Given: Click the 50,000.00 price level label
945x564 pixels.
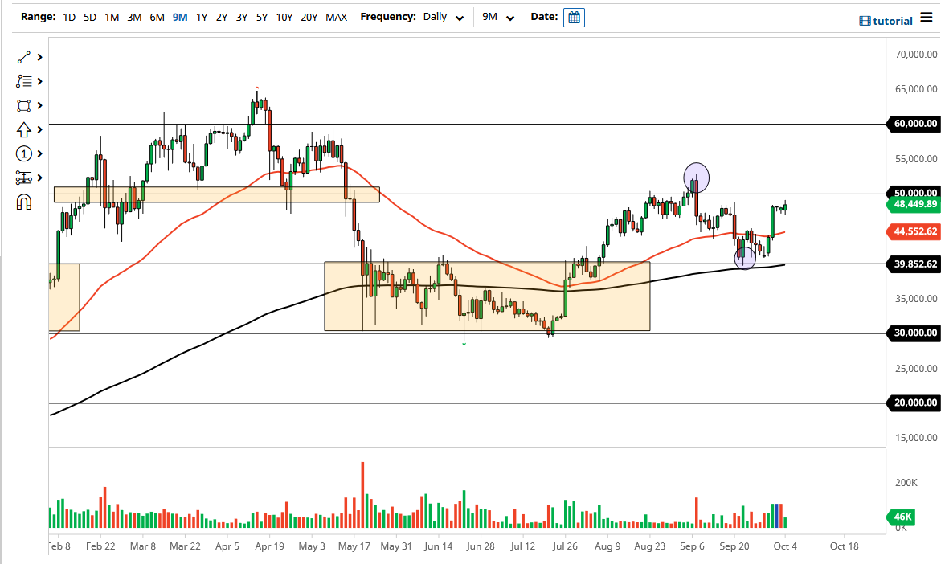Looking at the screenshot, I should [x=915, y=193].
